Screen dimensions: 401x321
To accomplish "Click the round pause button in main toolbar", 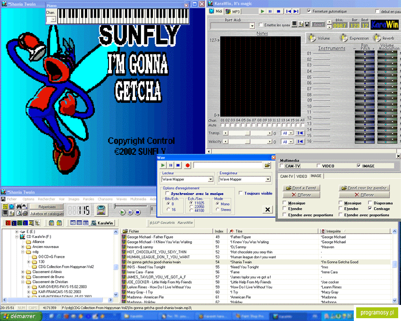I will click(x=130, y=212).
